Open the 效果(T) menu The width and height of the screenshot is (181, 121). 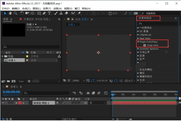tap(47, 9)
